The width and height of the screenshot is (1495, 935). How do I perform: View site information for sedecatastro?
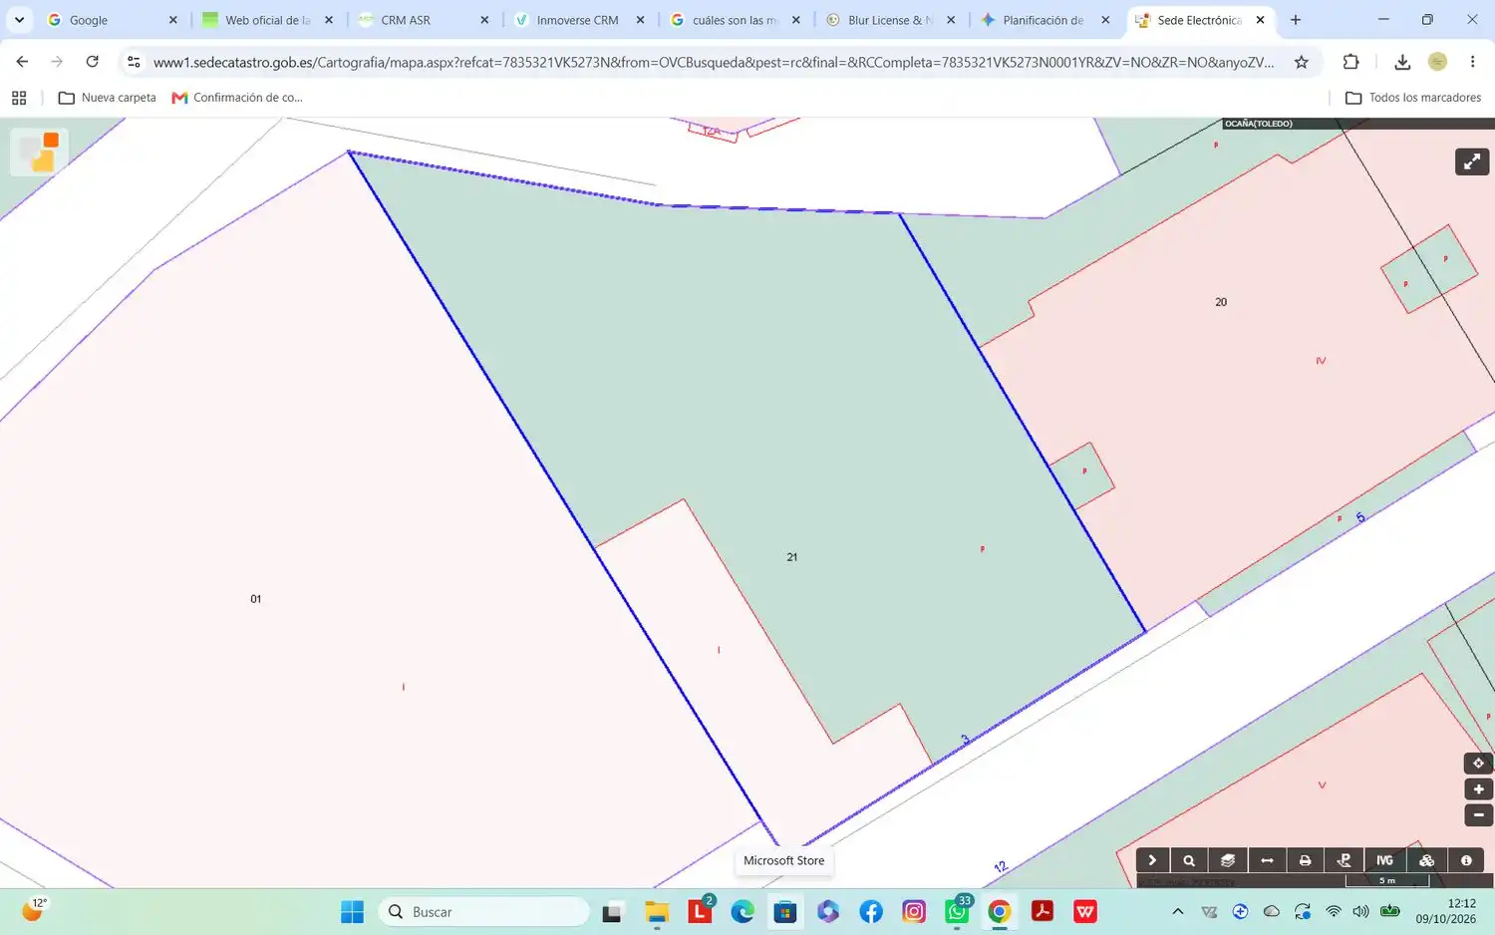point(134,62)
